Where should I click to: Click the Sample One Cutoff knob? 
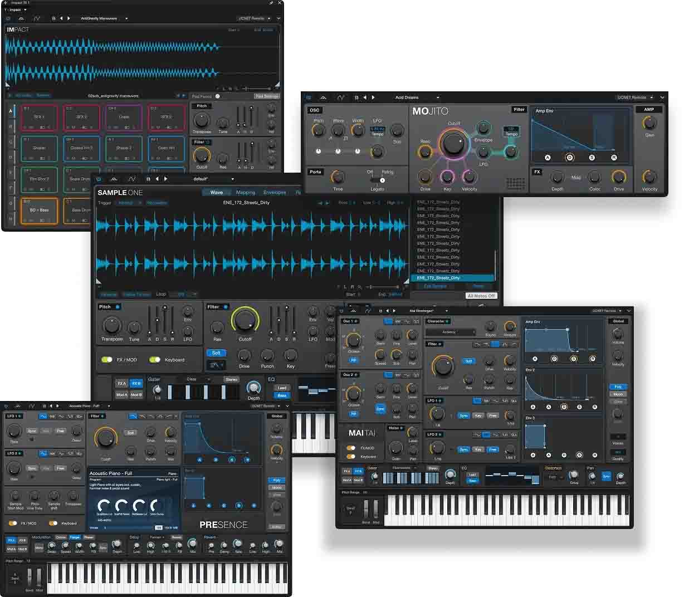point(245,320)
